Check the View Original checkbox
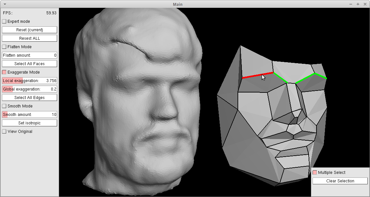The height and width of the screenshot is (197, 370). tap(4, 132)
